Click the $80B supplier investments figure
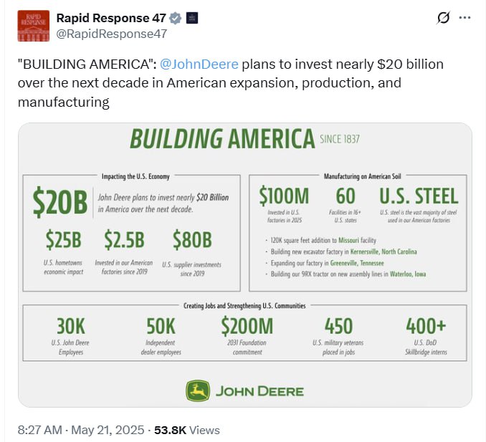The height and width of the screenshot is (442, 486). pyautogui.click(x=192, y=240)
